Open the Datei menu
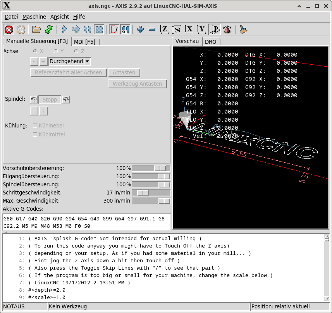332x313 pixels. (x=11, y=17)
